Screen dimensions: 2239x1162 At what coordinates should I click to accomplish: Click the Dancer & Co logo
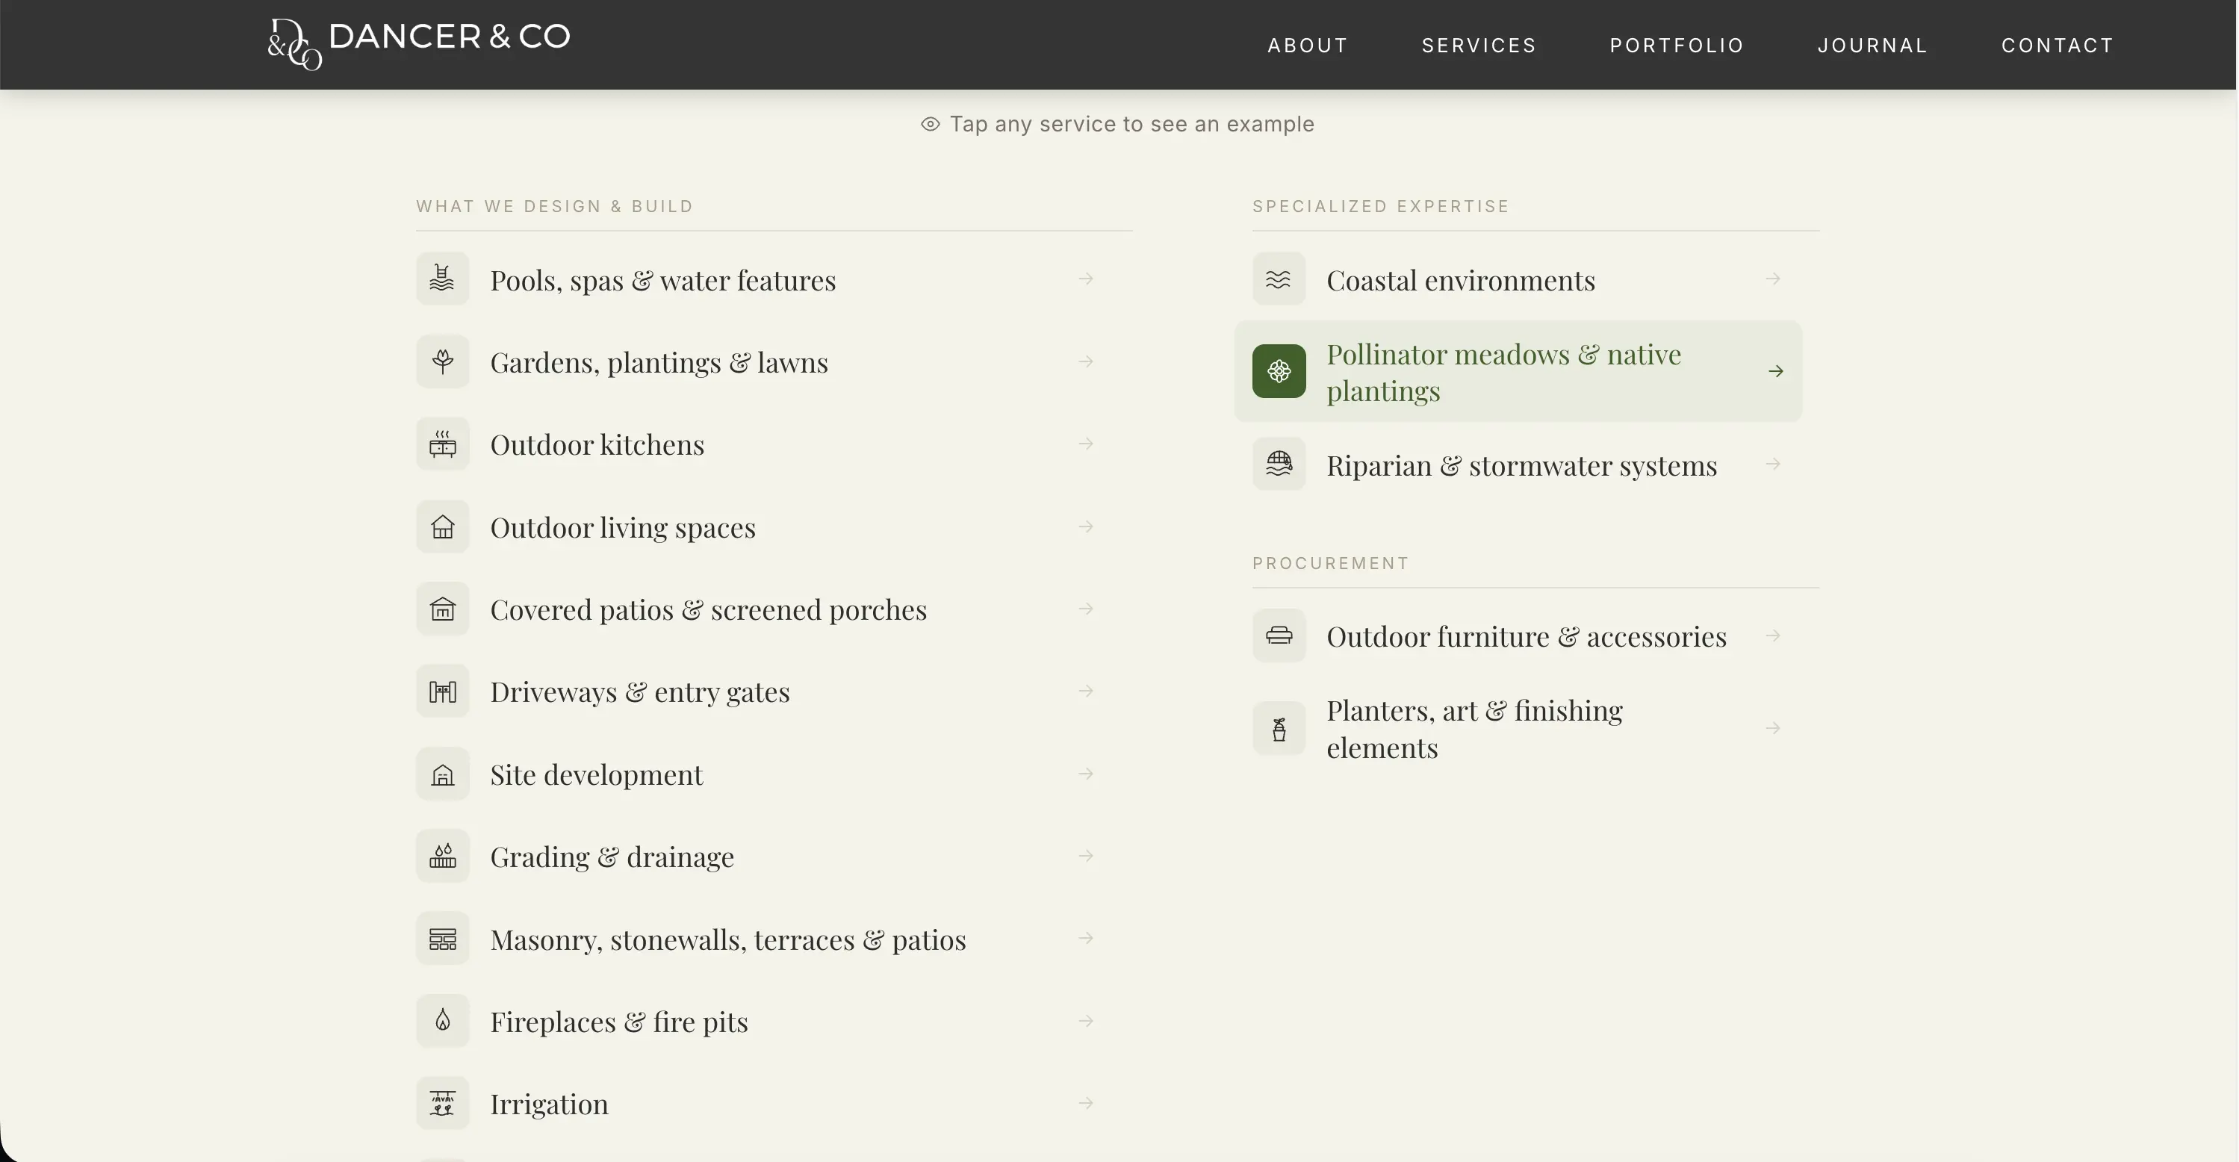(419, 42)
